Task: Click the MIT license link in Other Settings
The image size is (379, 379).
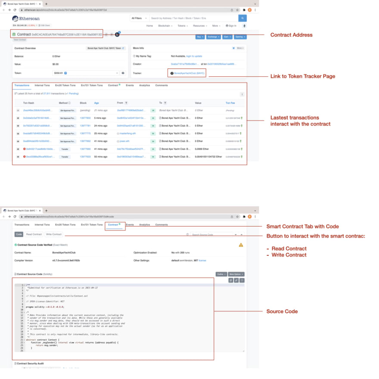Action: pyautogui.click(x=202, y=261)
